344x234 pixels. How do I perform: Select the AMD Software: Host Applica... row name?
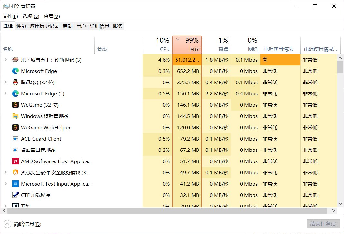pos(56,161)
